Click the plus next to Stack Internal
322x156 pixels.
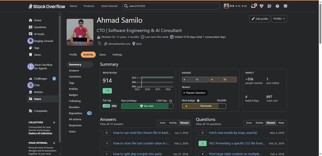54,143
